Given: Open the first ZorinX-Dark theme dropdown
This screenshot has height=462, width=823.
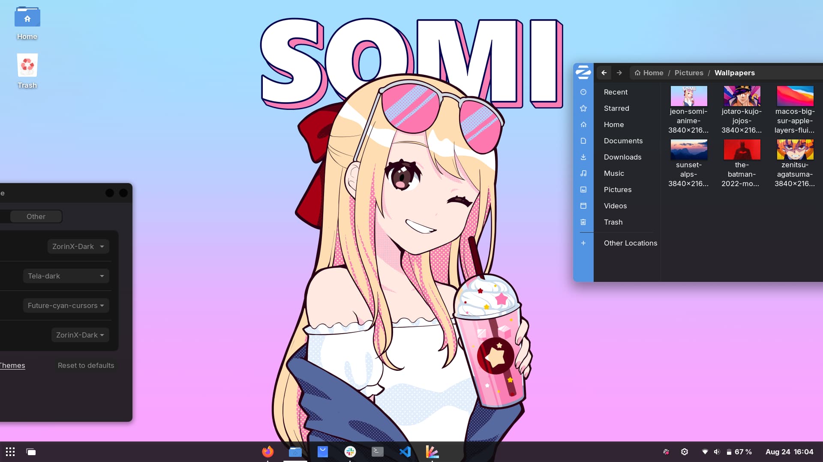Looking at the screenshot, I should tap(78, 246).
